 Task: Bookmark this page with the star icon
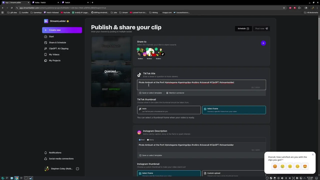pos(284,8)
